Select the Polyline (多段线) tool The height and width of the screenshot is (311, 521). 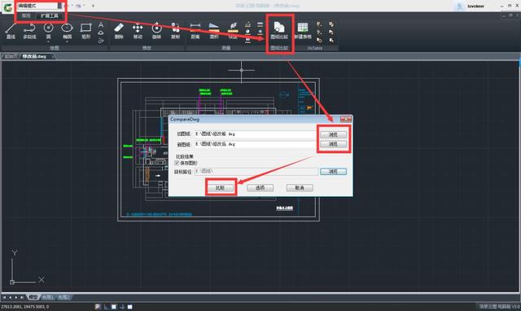click(x=29, y=31)
